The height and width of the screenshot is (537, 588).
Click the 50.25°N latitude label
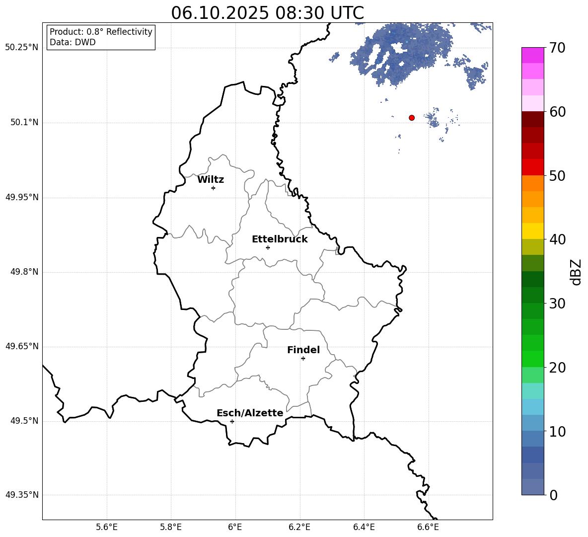point(22,48)
